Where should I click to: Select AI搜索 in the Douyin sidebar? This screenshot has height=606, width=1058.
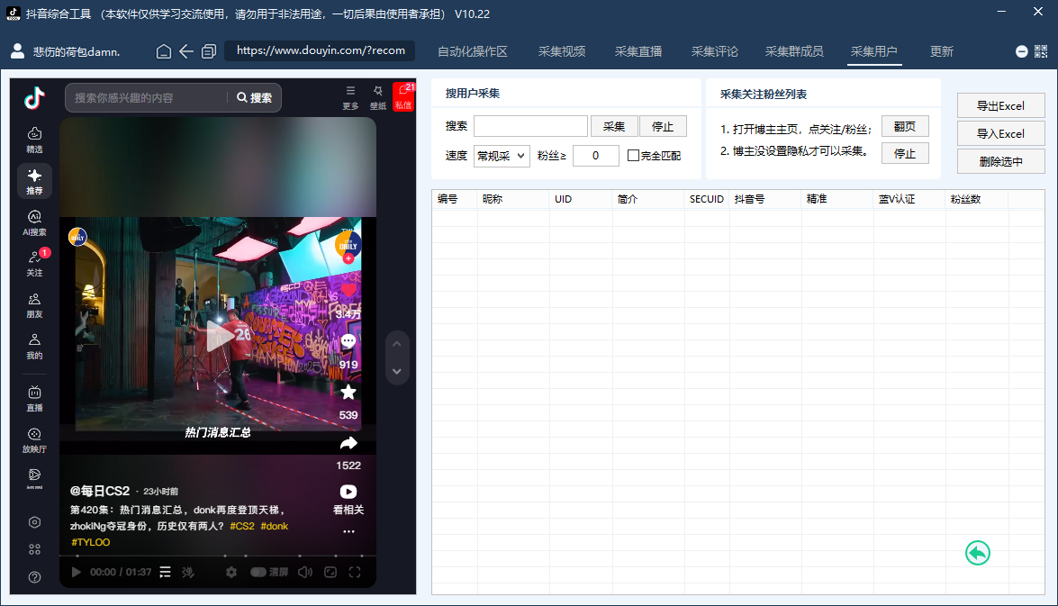(34, 223)
